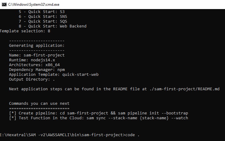Click the "Application Template: quick-start-web" line

[x=54, y=75]
